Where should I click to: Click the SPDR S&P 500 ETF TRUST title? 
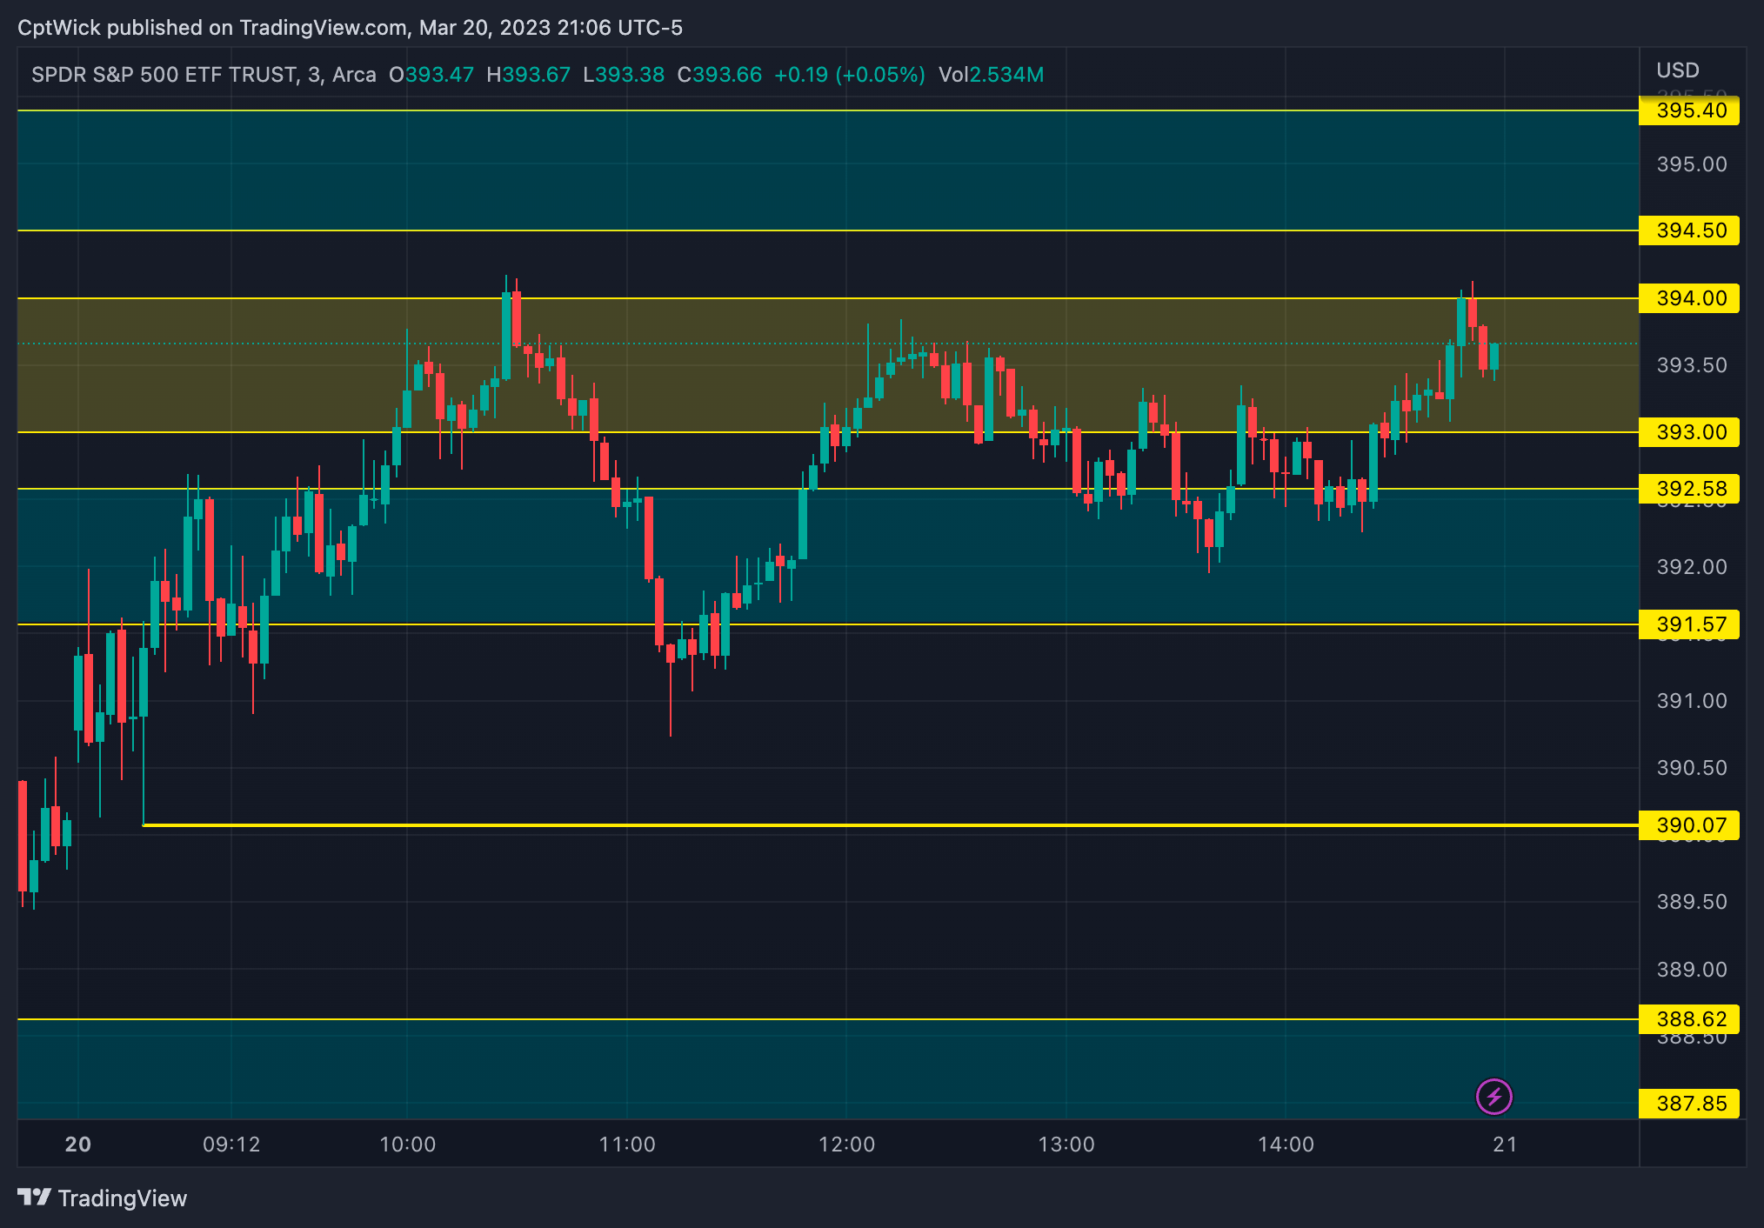coord(164,75)
